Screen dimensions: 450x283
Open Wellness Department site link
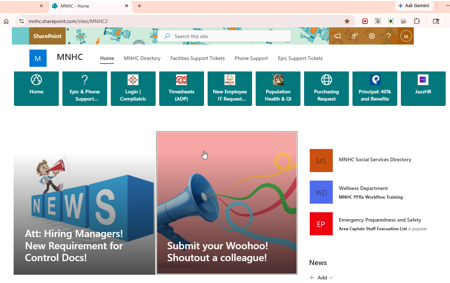(363, 188)
